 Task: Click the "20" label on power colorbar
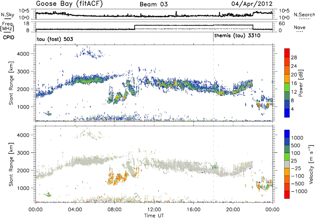294,75
